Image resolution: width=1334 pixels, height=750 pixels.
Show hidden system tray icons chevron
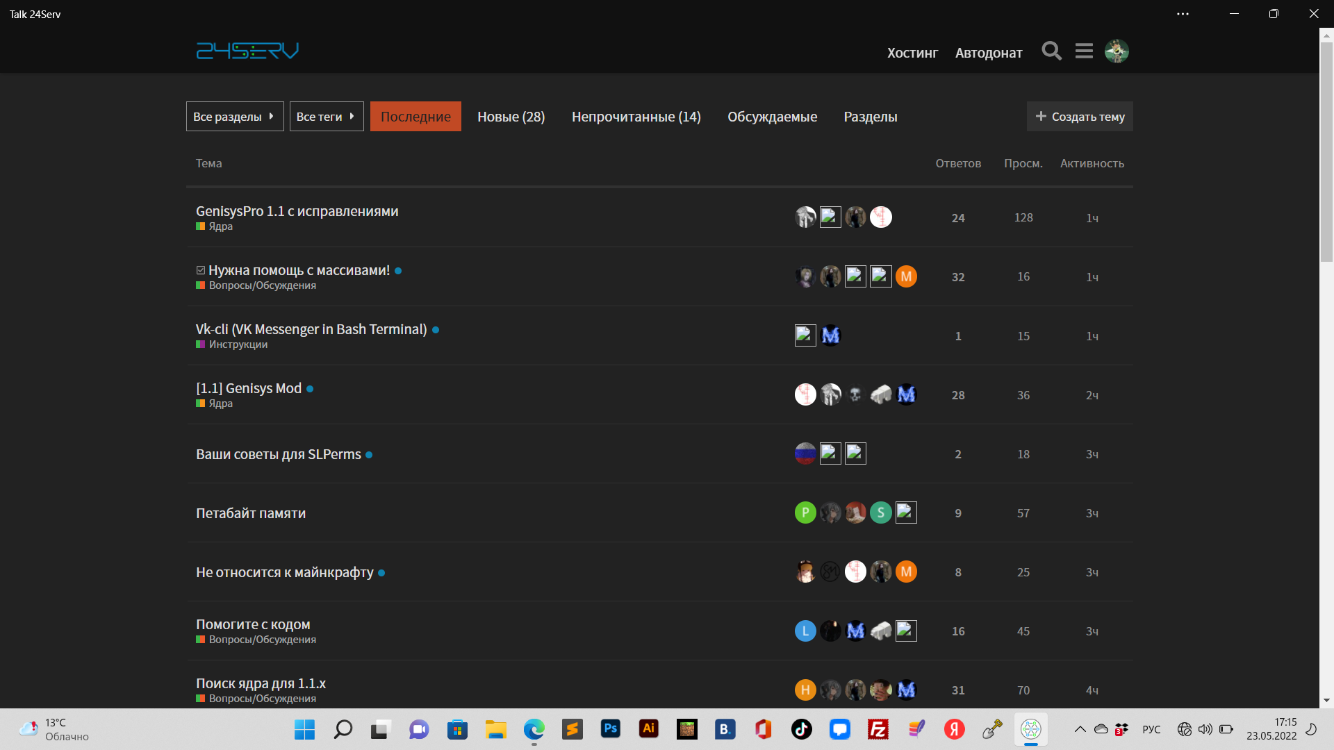[1080, 729]
